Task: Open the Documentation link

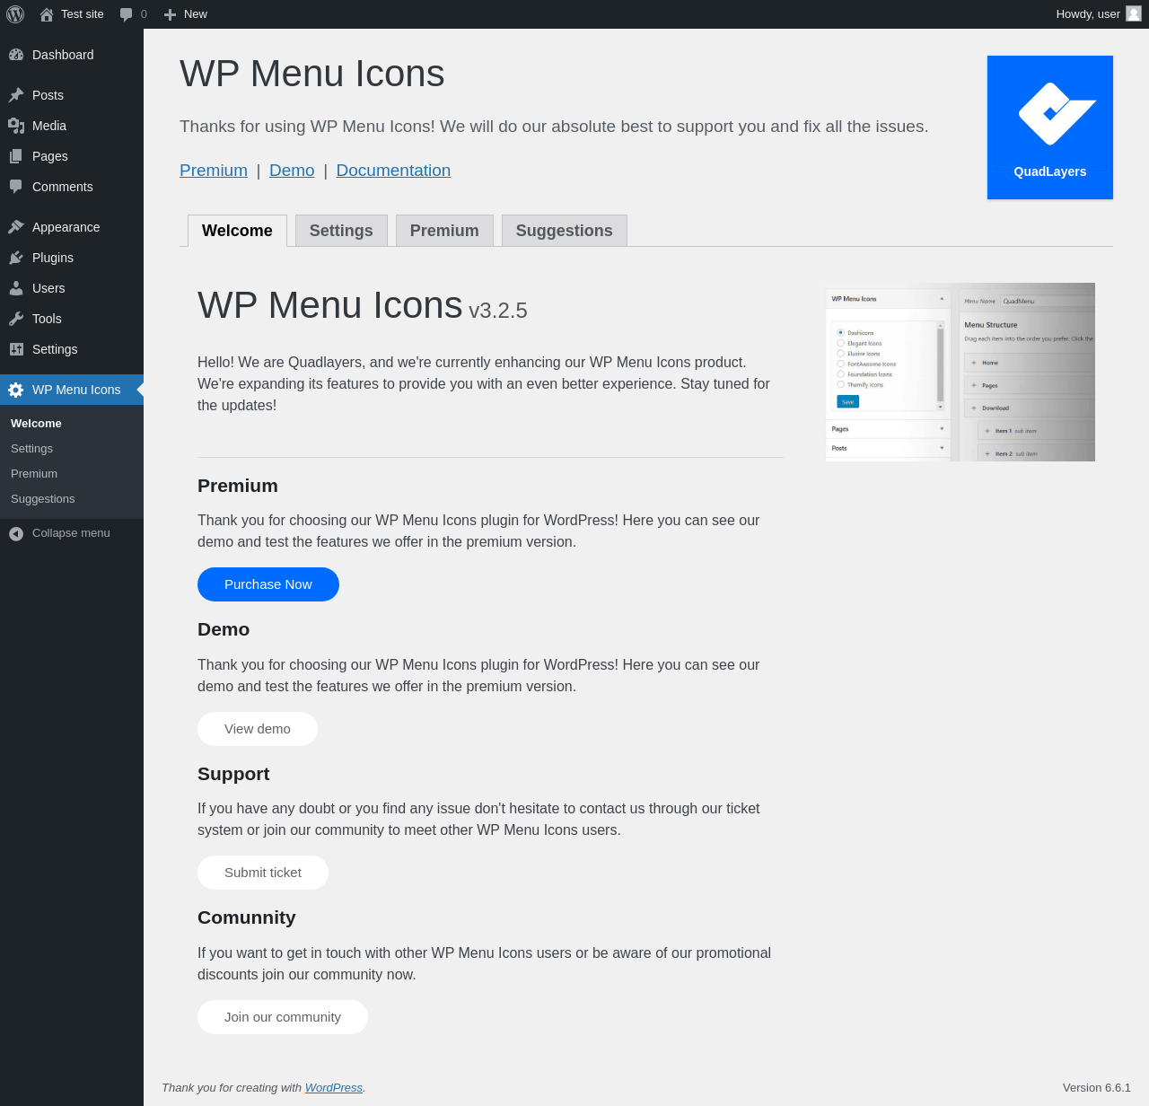Action: click(393, 171)
